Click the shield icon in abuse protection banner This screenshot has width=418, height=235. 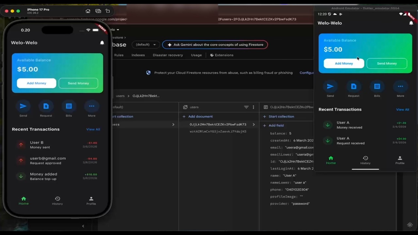(x=148, y=73)
